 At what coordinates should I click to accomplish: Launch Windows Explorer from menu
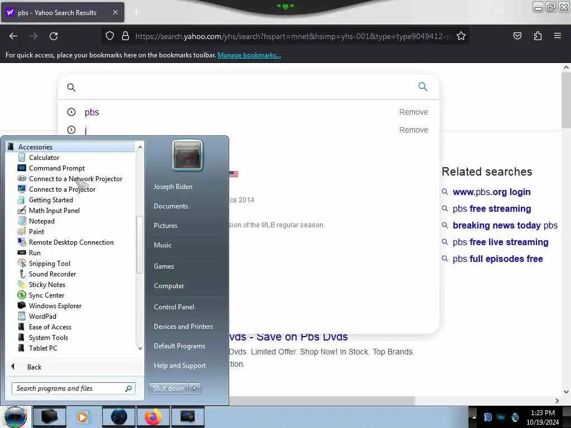[55, 305]
